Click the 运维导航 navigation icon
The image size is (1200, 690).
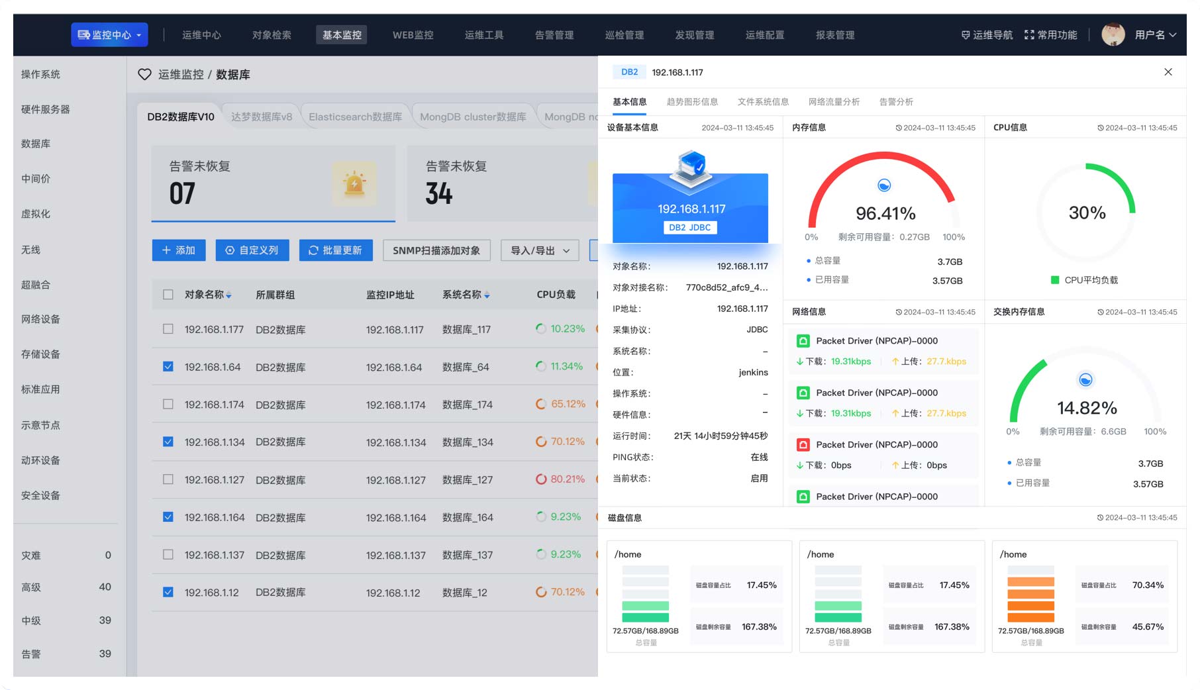(966, 35)
